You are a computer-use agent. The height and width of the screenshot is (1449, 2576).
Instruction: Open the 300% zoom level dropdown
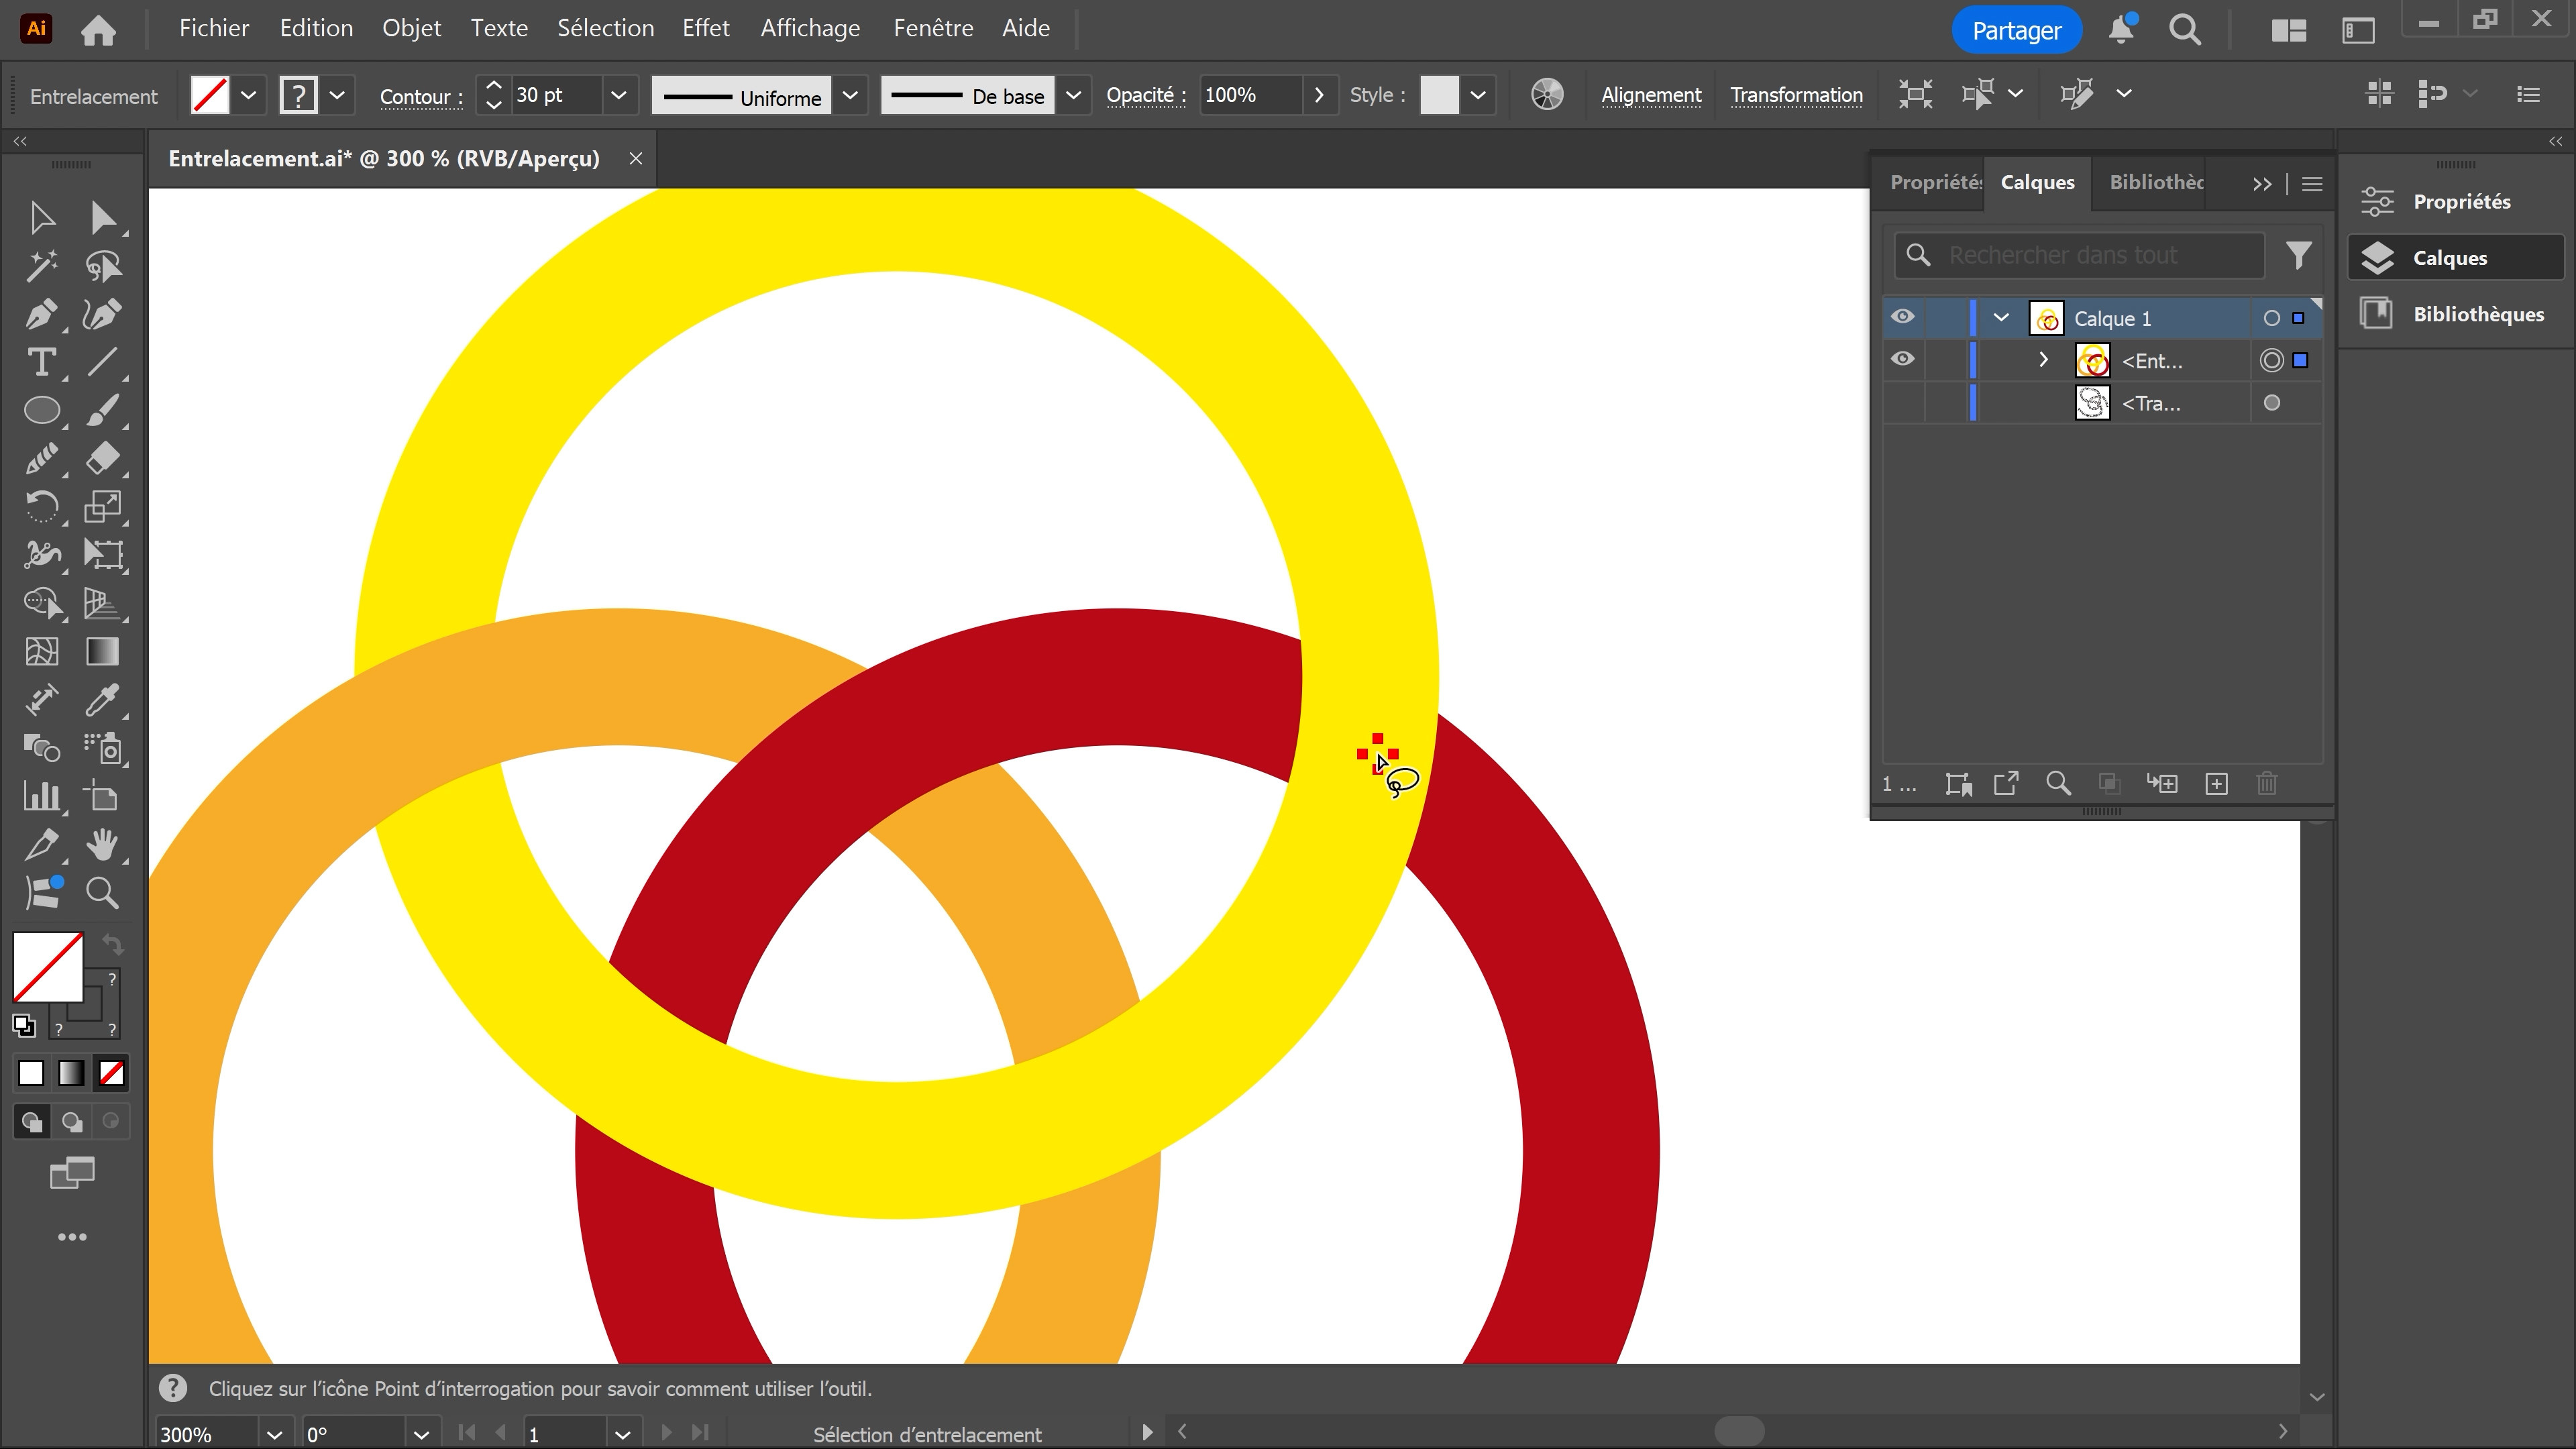[x=275, y=1435]
